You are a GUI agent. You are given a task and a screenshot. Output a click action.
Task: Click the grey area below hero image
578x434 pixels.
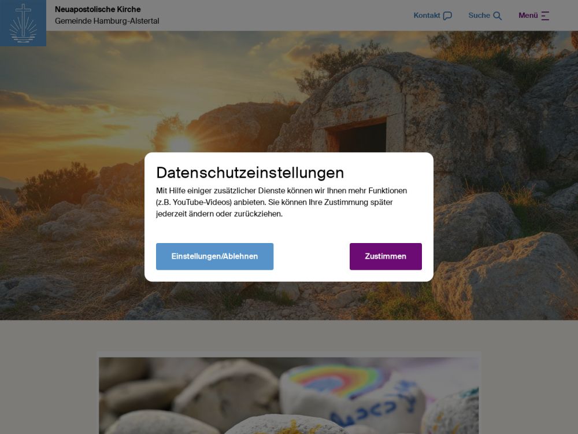pyautogui.click(x=288, y=336)
